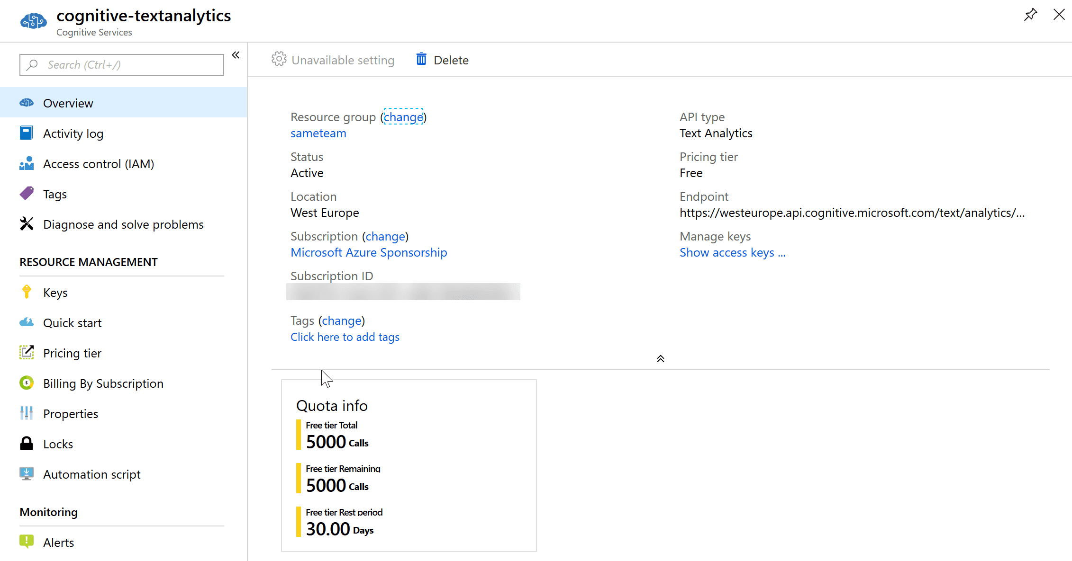Viewport: 1072px width, 561px height.
Task: Click the Delete label in toolbar
Action: [451, 60]
